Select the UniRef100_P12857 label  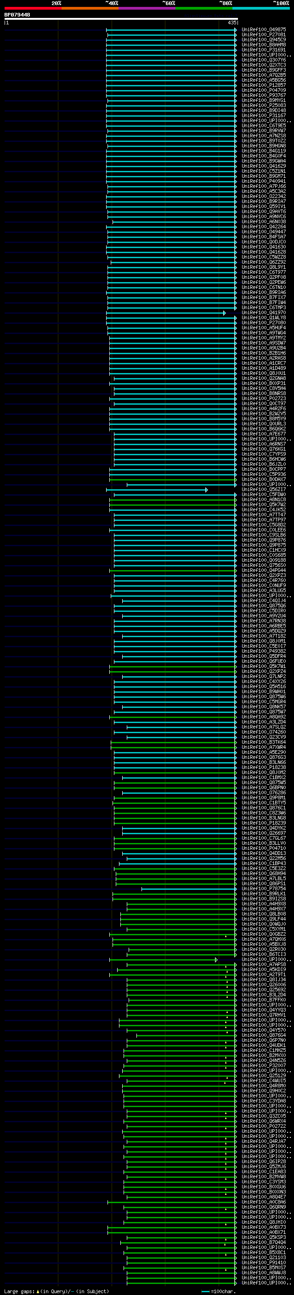(264, 85)
